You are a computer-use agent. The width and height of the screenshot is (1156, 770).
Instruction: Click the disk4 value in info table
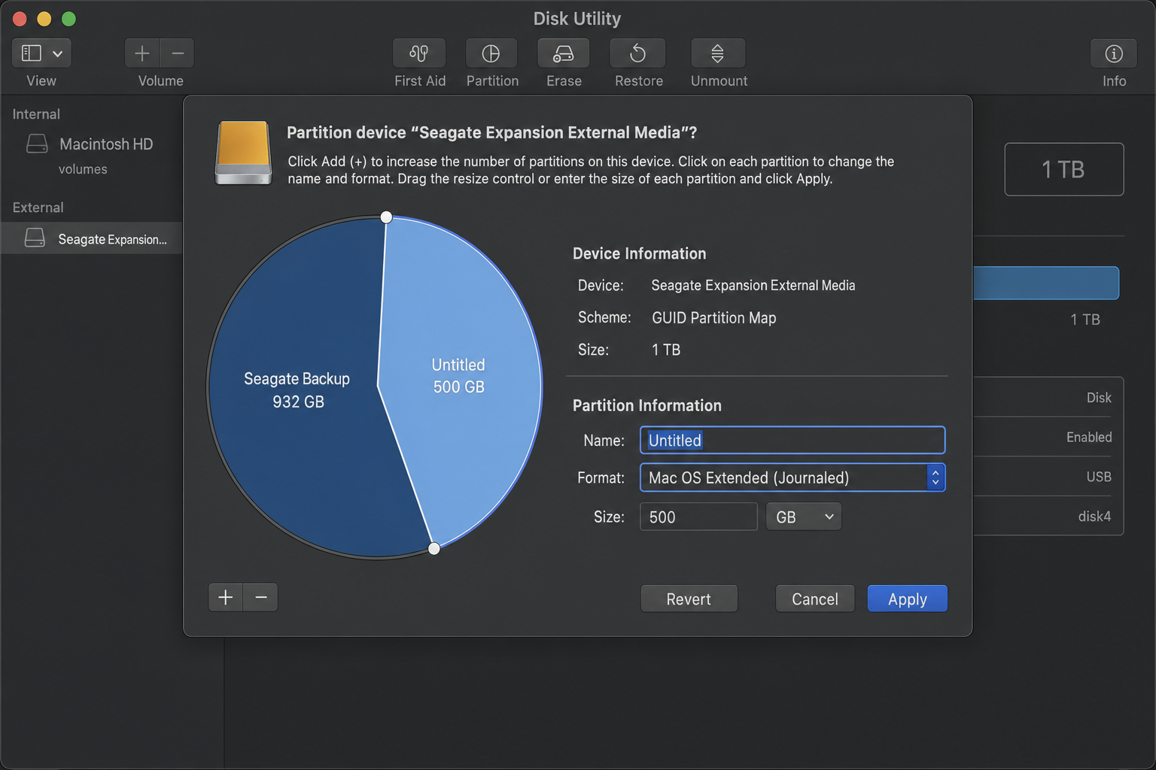pos(1094,516)
